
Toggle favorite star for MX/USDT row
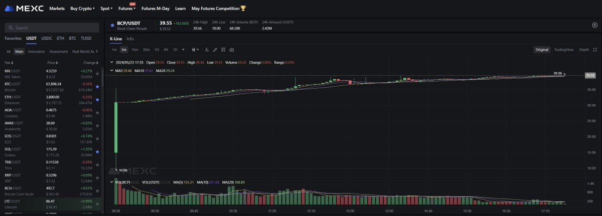97,74
